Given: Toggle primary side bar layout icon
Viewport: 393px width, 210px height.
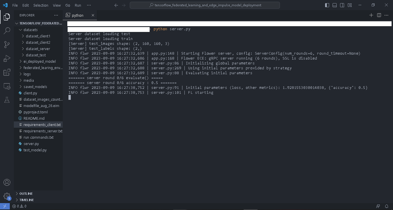Looking at the screenshot, I should (327, 5).
